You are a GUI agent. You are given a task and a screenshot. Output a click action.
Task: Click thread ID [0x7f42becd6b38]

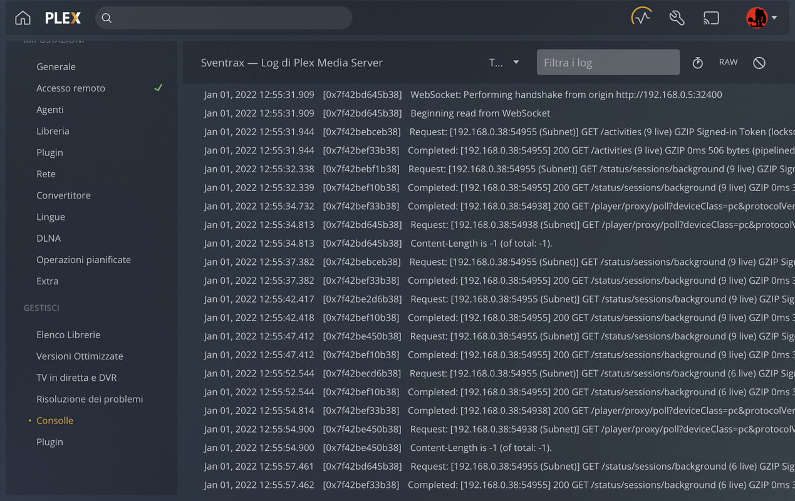pos(362,373)
